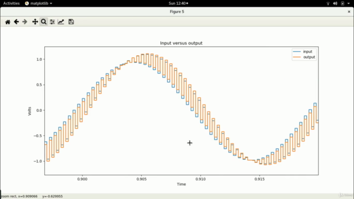This screenshot has width=354, height=199.
Task: Click the 'input' legend entry
Action: click(308, 51)
